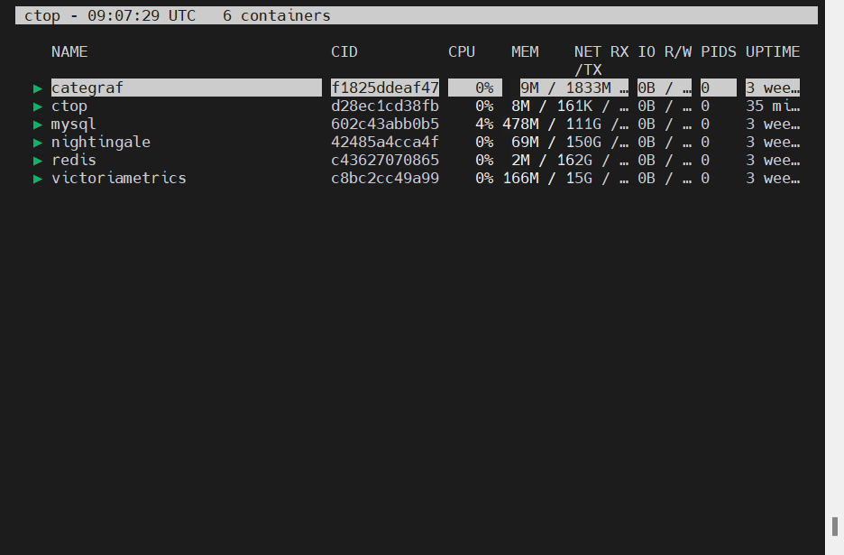Image resolution: width=844 pixels, height=555 pixels.
Task: Choose the nightingale container entry
Action: click(100, 142)
